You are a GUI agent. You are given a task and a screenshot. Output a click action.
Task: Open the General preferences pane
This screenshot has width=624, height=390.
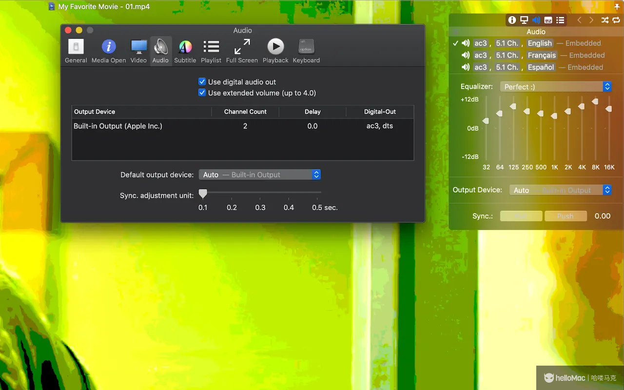76,51
